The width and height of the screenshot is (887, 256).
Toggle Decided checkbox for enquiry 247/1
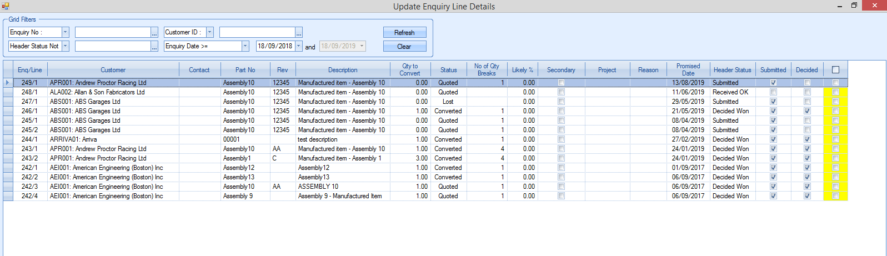[807, 102]
